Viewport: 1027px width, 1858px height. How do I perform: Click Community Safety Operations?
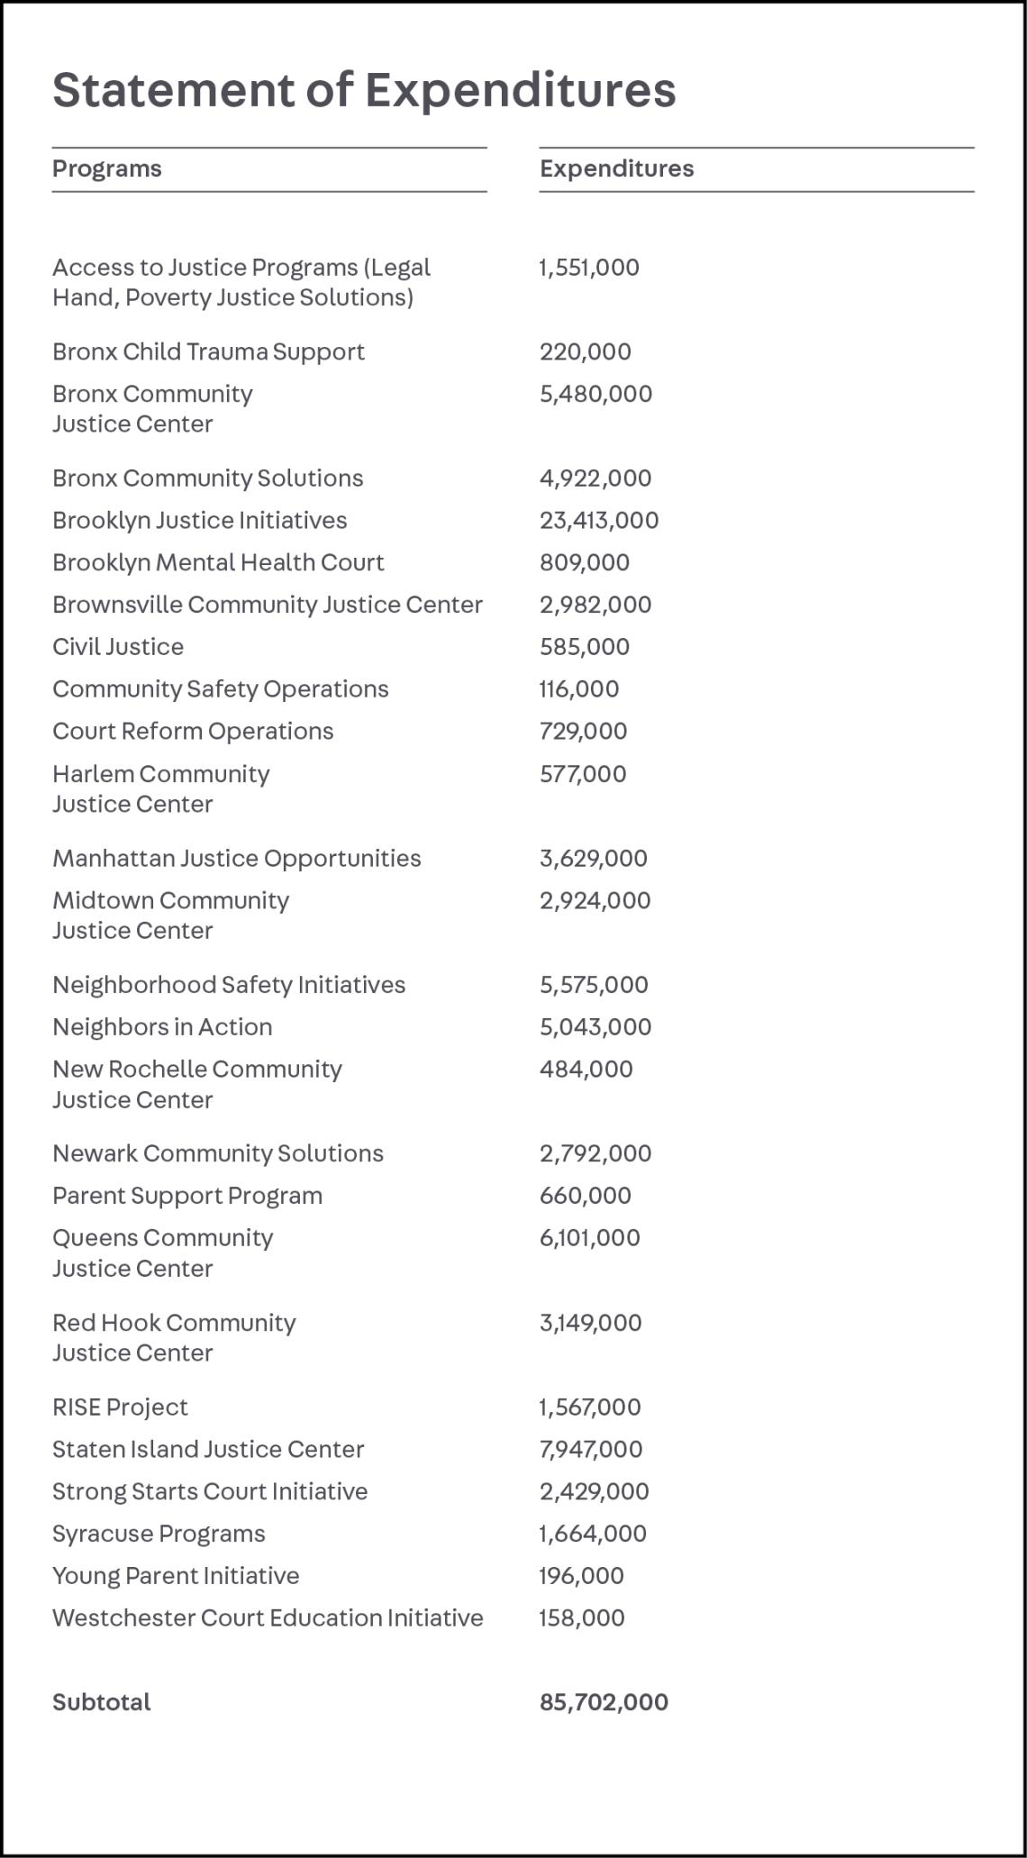click(x=221, y=689)
